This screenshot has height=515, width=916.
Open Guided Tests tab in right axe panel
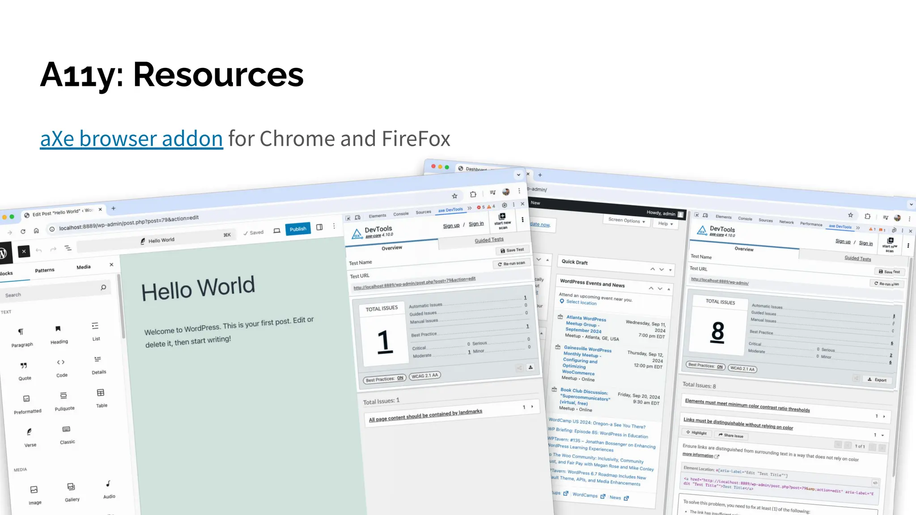[x=857, y=258]
